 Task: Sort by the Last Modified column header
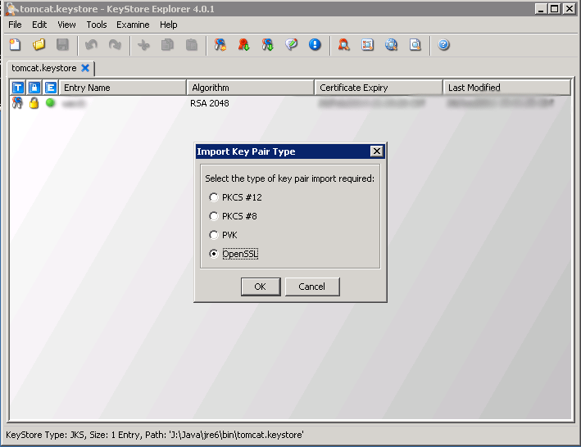(x=507, y=88)
